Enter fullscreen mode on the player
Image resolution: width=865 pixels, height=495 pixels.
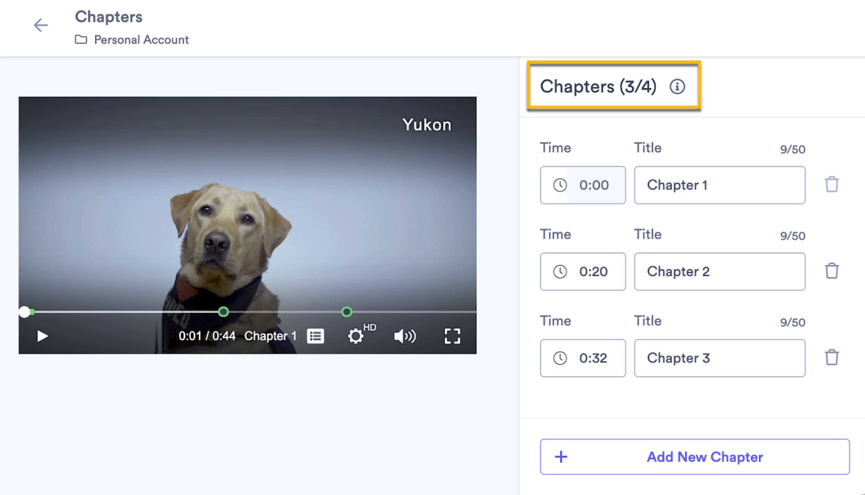[x=452, y=336]
